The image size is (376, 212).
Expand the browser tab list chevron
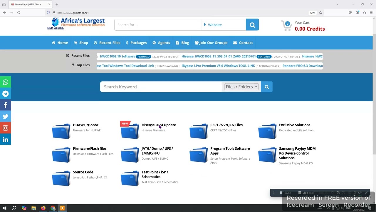click(337, 4)
